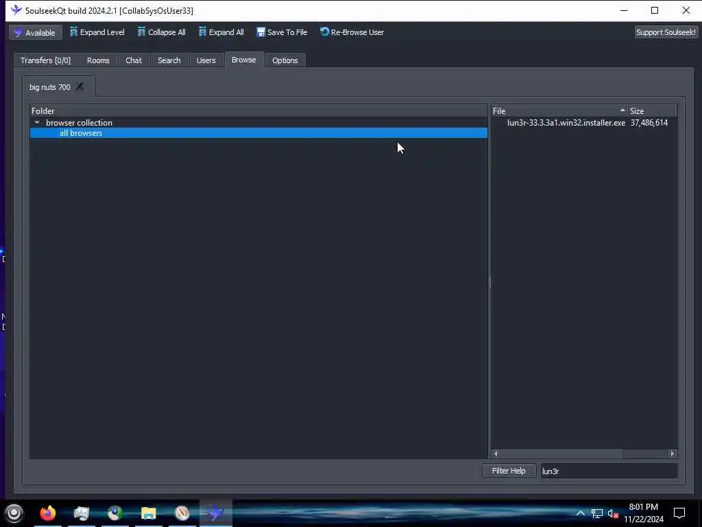Click the Support Soulseek! button
This screenshot has height=527, width=702.
[666, 32]
